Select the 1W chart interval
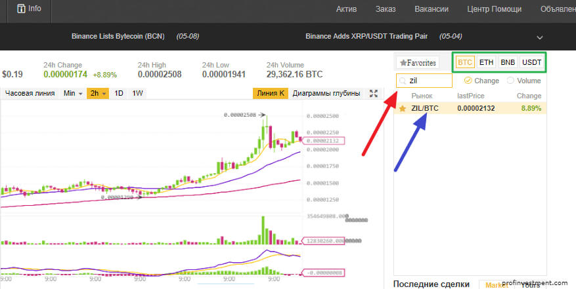This screenshot has height=289, width=576. [137, 93]
